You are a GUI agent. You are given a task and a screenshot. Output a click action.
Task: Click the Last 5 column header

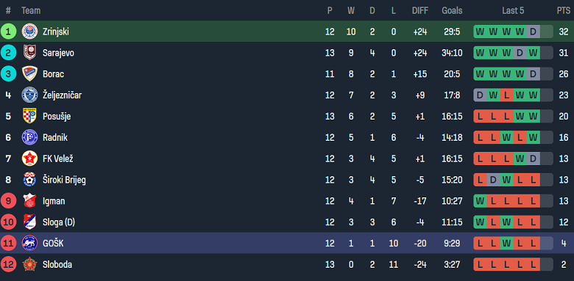tap(513, 10)
